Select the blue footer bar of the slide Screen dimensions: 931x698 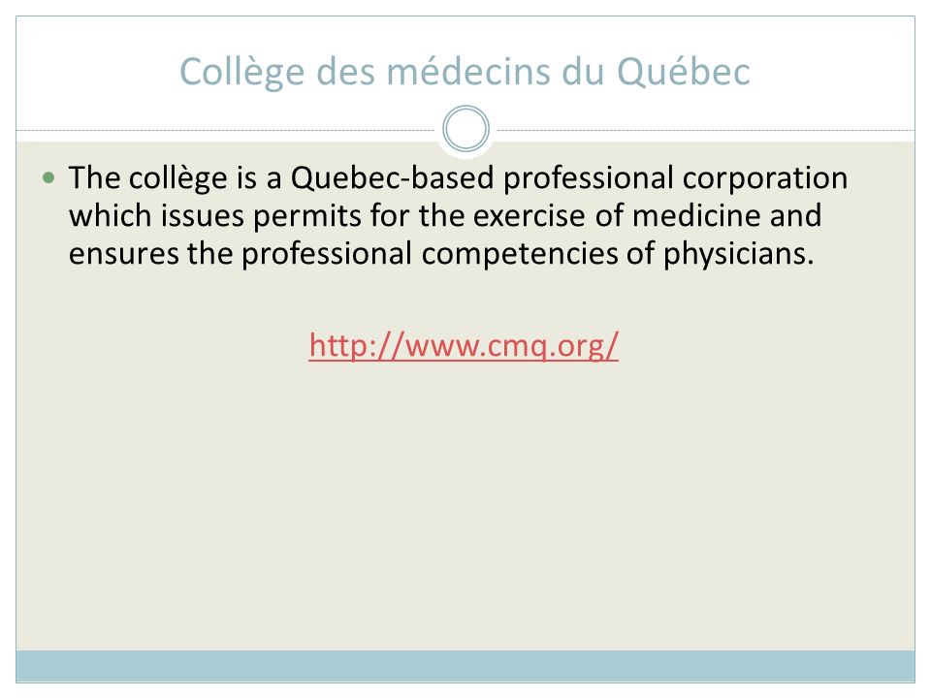click(x=465, y=666)
